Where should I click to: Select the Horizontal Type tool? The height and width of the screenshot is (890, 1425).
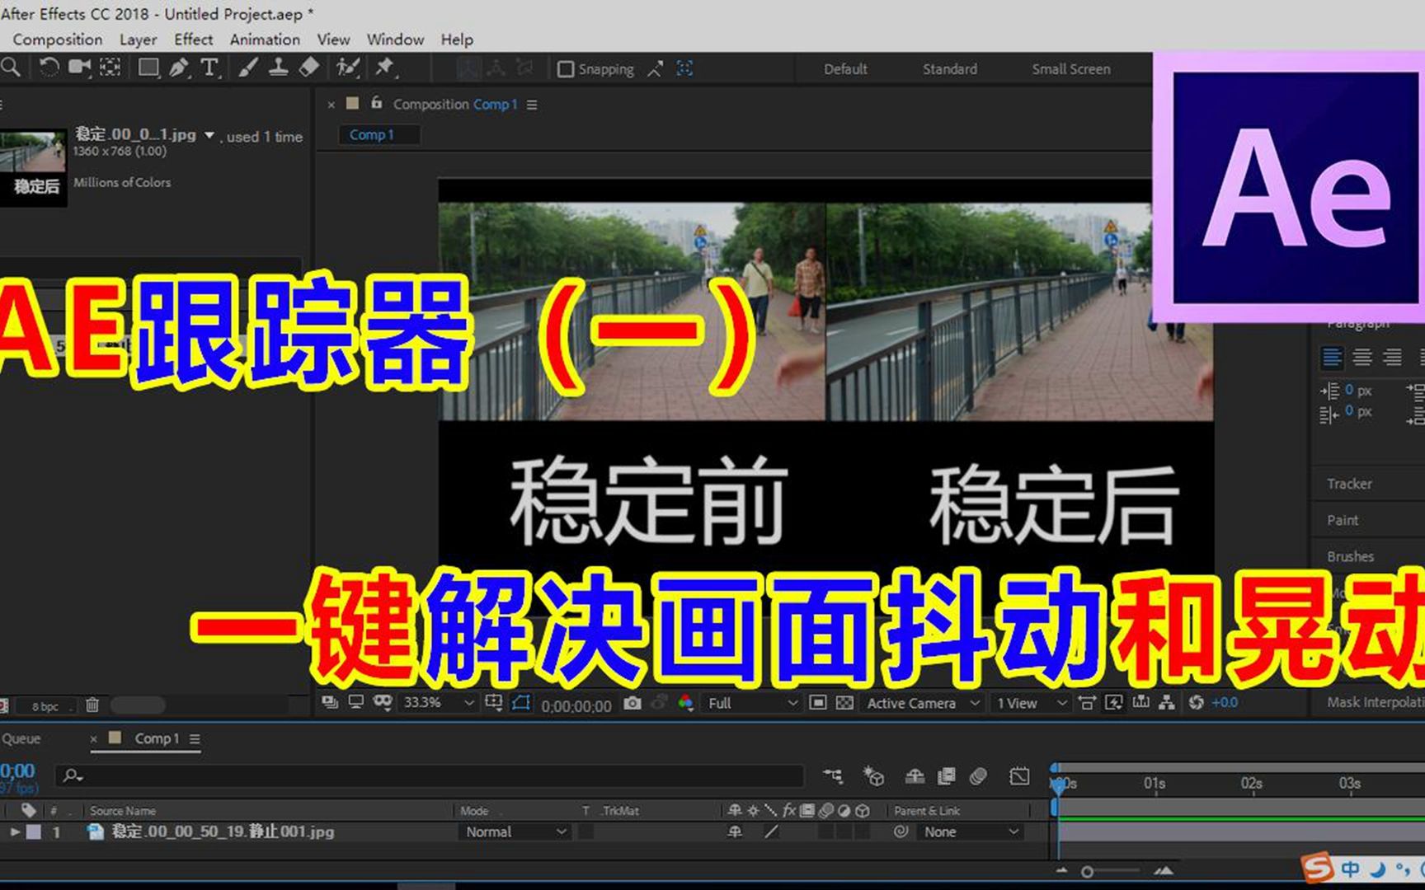point(210,68)
